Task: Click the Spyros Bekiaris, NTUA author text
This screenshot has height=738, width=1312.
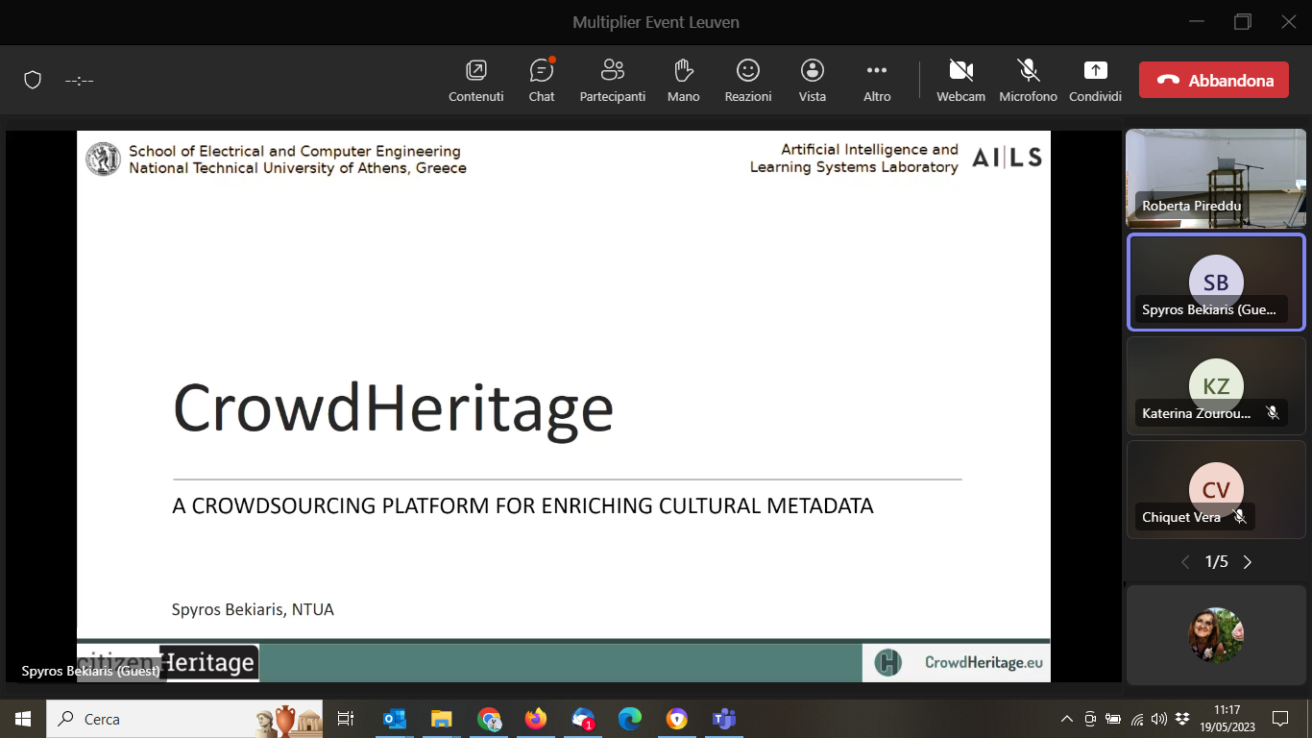Action: [x=253, y=609]
